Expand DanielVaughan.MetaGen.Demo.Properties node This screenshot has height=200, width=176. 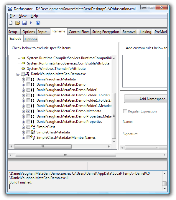coord(23,122)
